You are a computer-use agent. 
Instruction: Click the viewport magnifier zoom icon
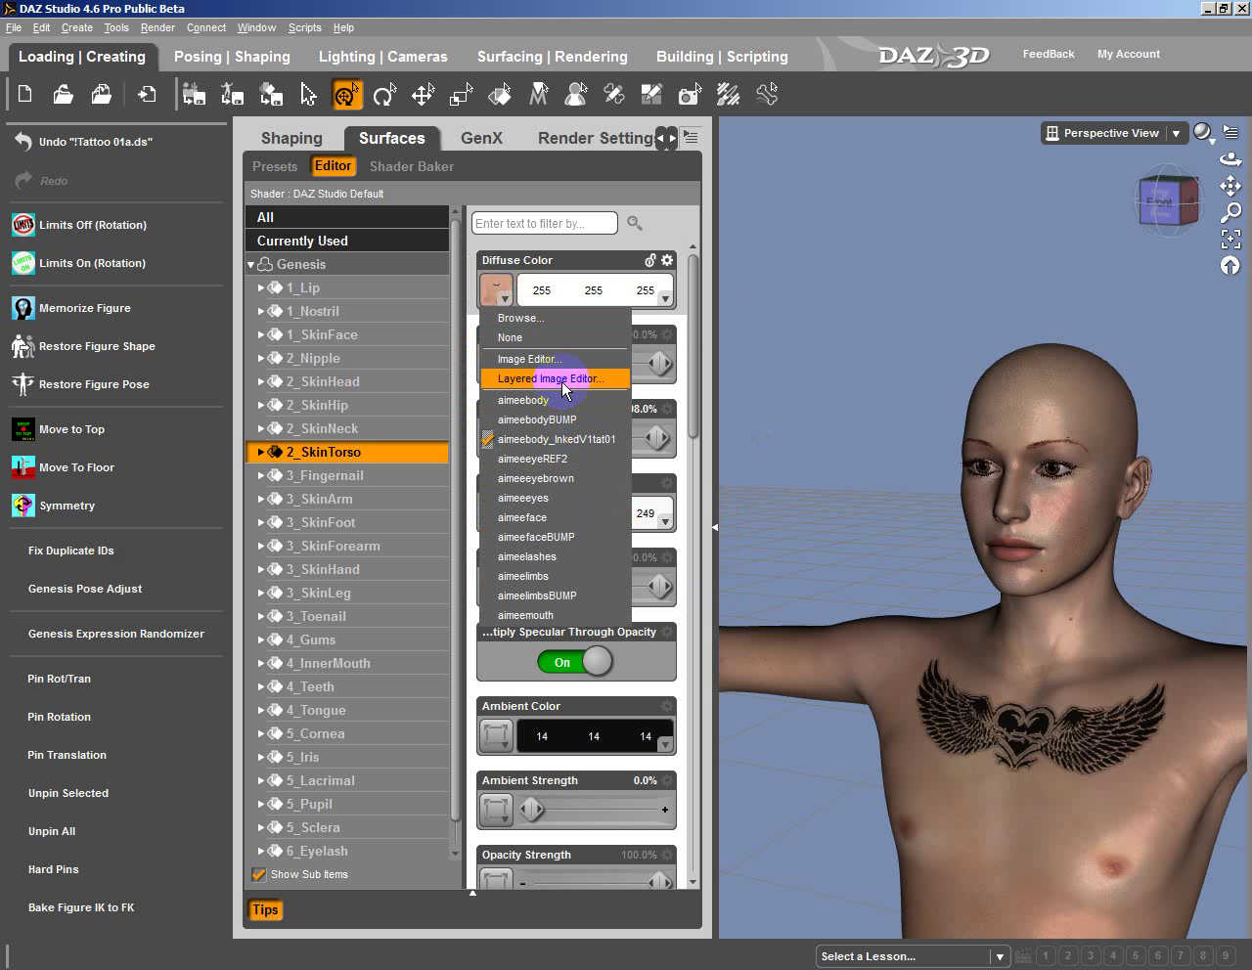coord(1230,212)
